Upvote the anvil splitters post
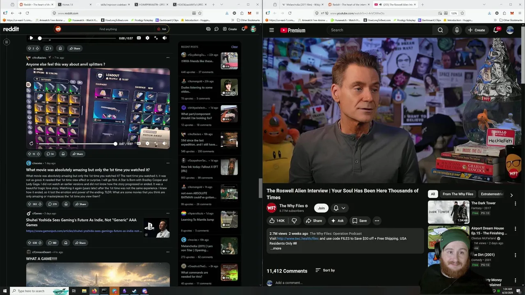This screenshot has height=295, width=525. 29,154
